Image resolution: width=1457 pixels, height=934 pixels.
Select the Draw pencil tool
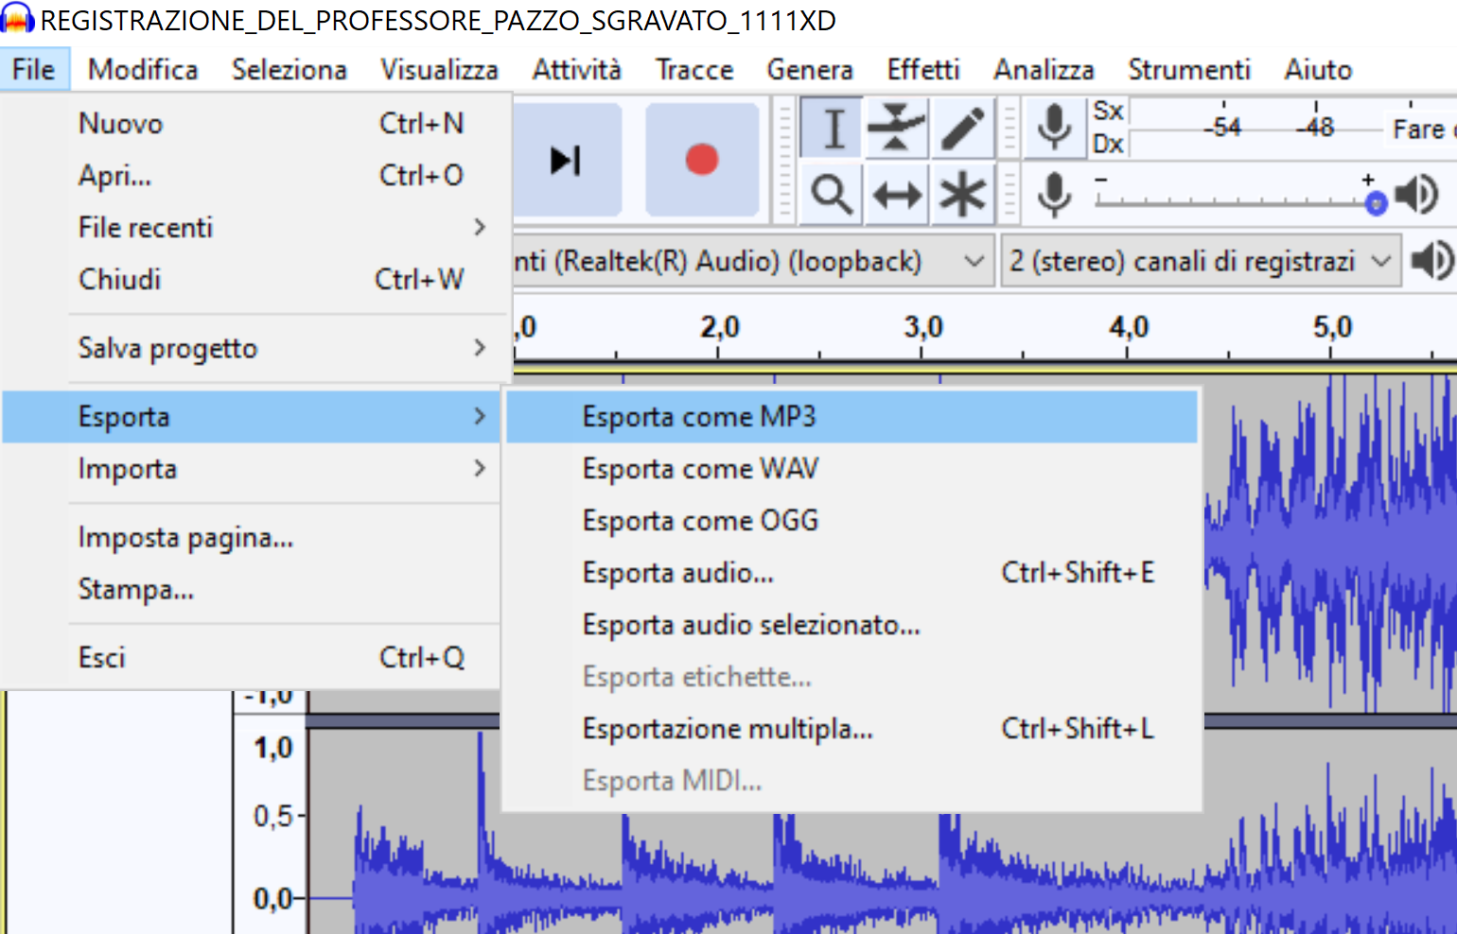point(962,128)
